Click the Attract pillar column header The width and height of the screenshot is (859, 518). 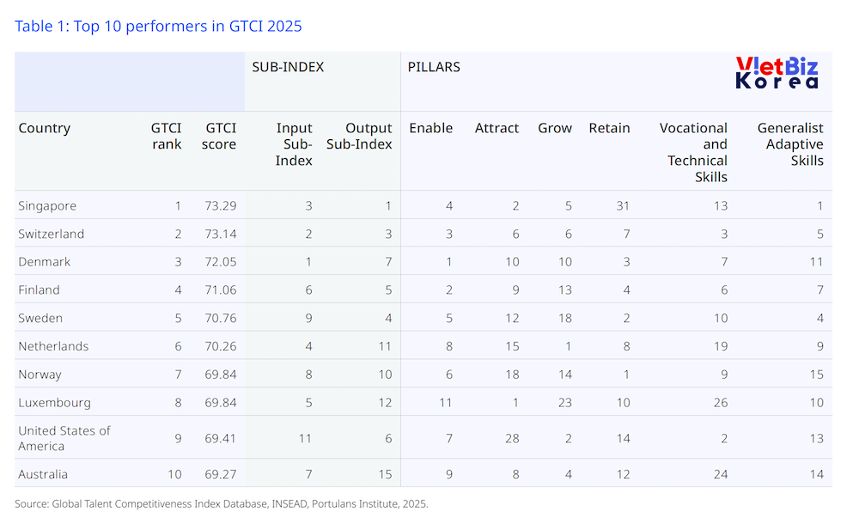click(497, 128)
